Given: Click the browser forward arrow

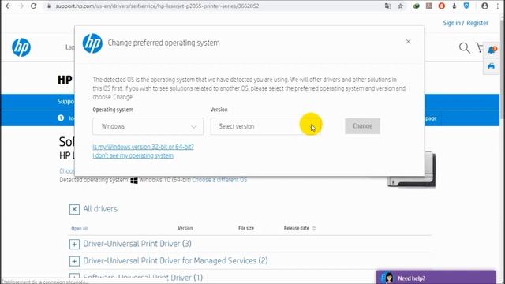Looking at the screenshot, I should (21, 6).
